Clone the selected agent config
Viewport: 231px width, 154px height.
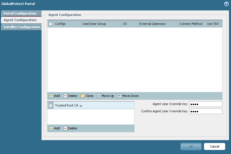coord(87,96)
